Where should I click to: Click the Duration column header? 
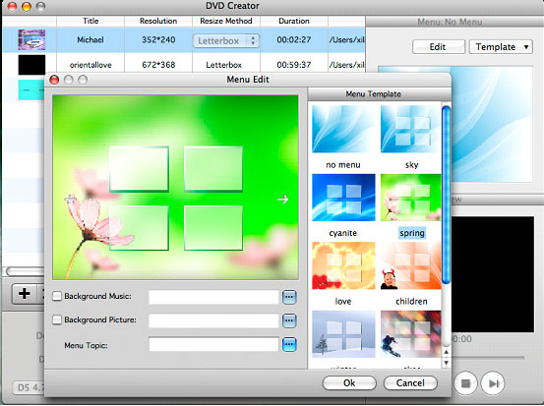(x=294, y=22)
